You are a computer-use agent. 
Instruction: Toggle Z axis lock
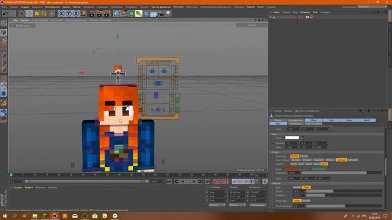[76, 13]
